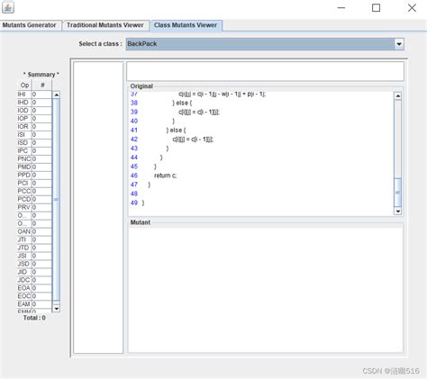Select the IHI operator row in Summary

[x=34, y=95]
